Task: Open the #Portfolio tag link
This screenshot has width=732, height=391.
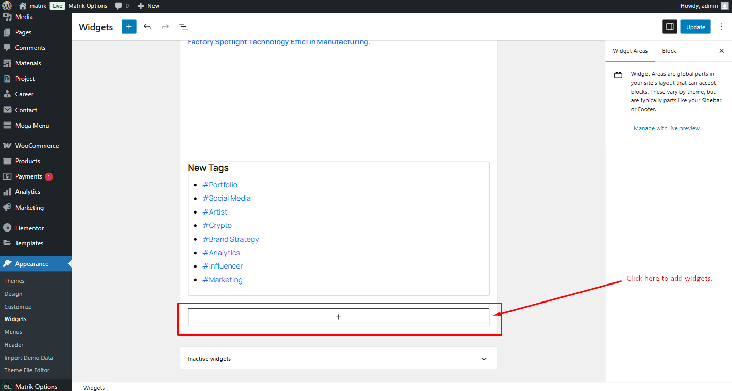Action: pos(220,185)
